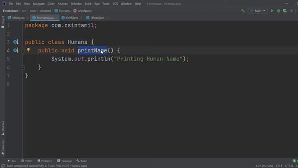Open the TODO tool window
The width and height of the screenshot is (298, 168).
(x=27, y=161)
